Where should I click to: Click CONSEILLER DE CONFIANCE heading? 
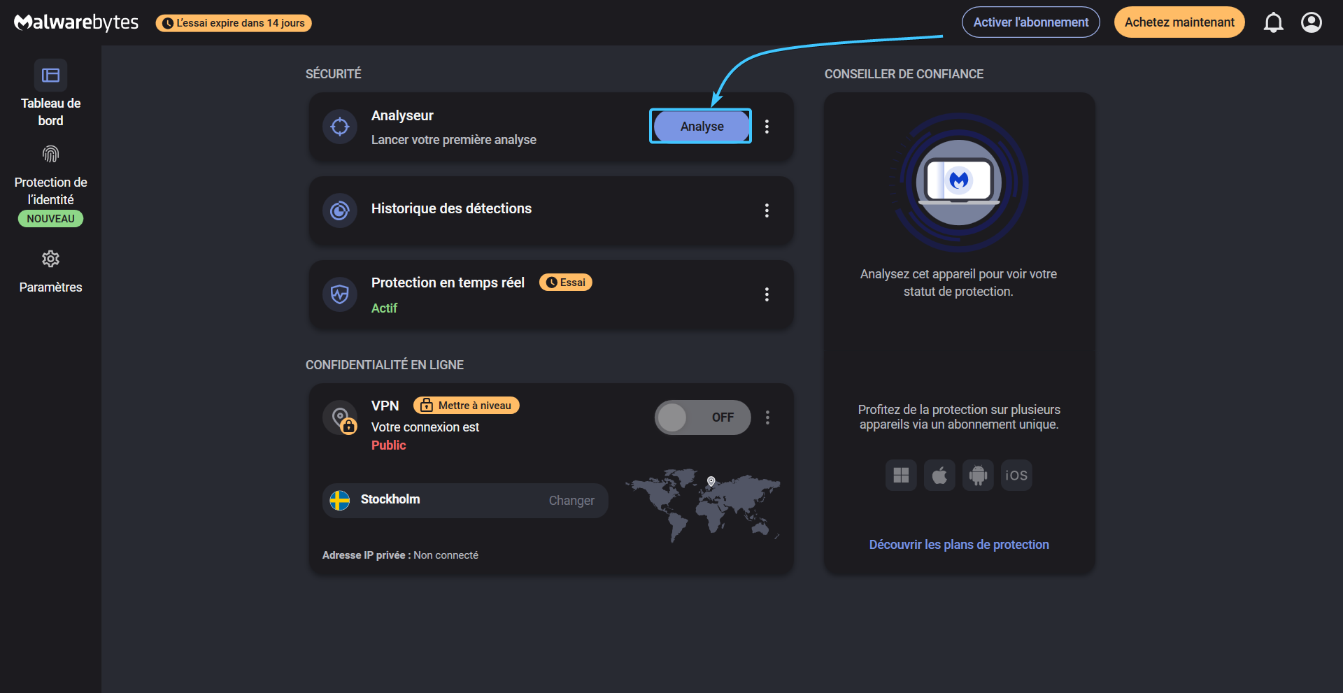point(904,74)
